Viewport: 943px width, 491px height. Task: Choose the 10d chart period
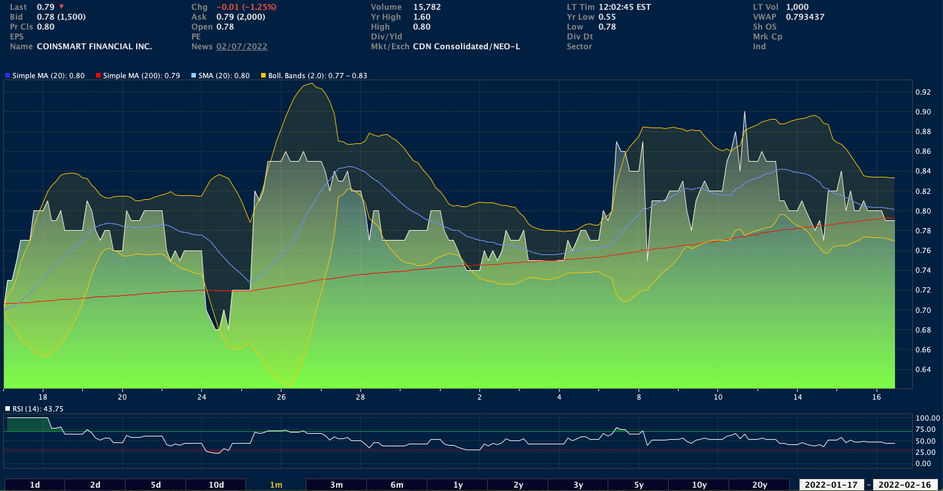[x=216, y=485]
